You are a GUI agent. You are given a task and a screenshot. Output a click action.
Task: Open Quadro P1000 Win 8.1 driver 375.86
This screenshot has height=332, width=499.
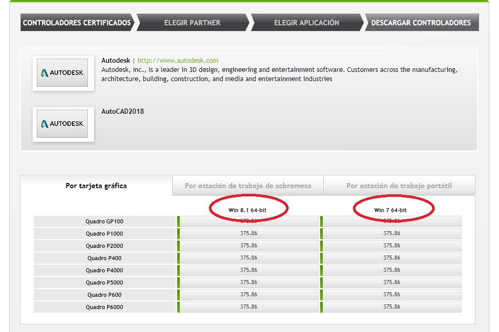pos(249,234)
